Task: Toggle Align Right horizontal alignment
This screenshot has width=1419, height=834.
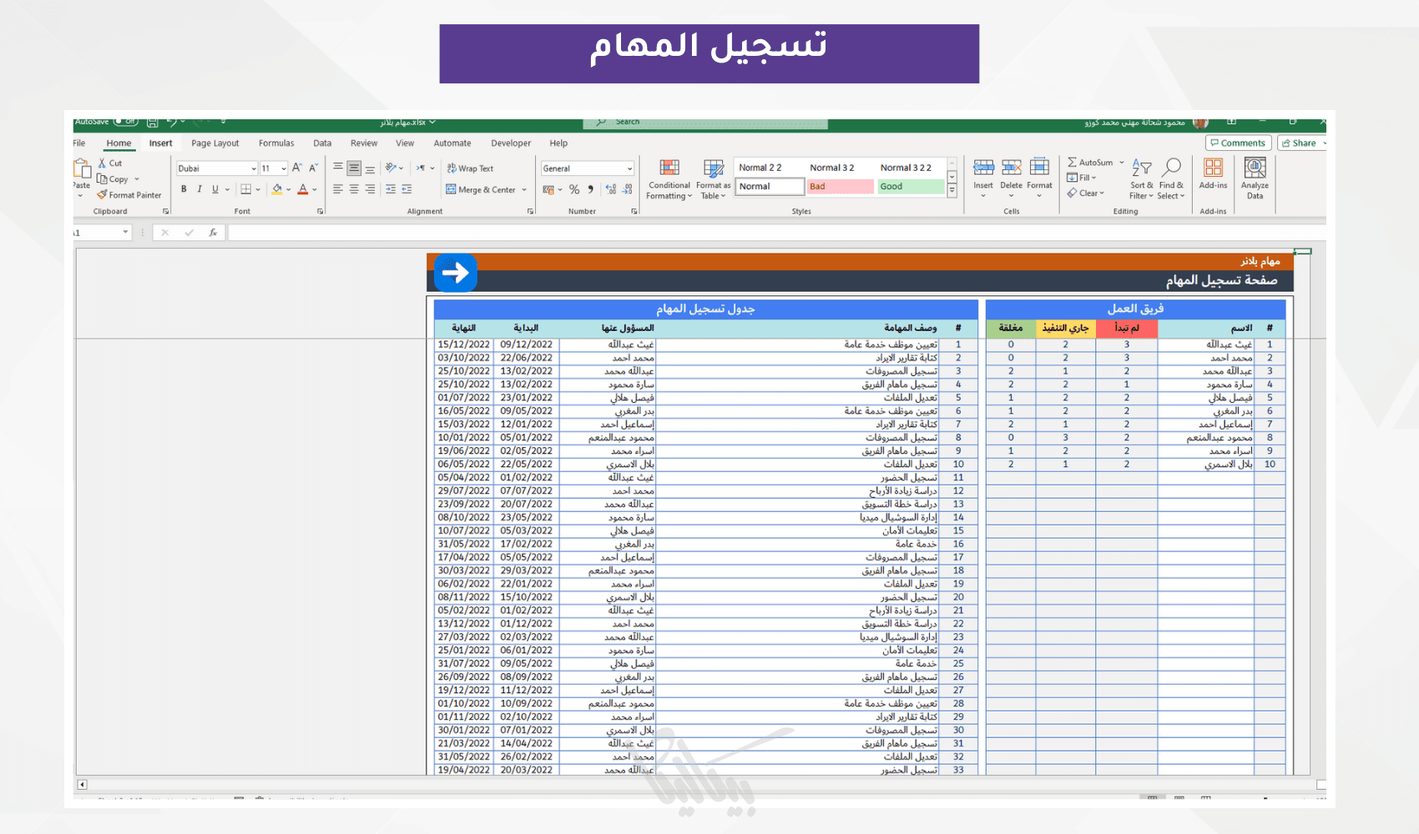Action: [x=370, y=189]
